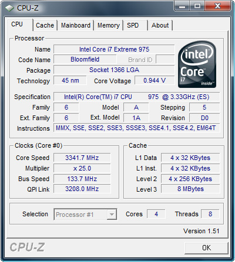235x262 pixels.
Task: Open the Mainboard tab
Action: coord(76,25)
